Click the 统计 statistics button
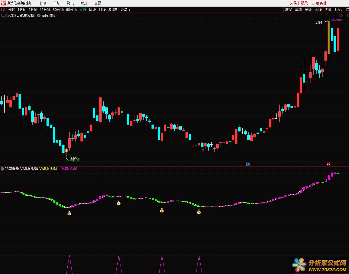Image resolution: width=349 pixels, height=274 pixels. pyautogui.click(x=308, y=10)
